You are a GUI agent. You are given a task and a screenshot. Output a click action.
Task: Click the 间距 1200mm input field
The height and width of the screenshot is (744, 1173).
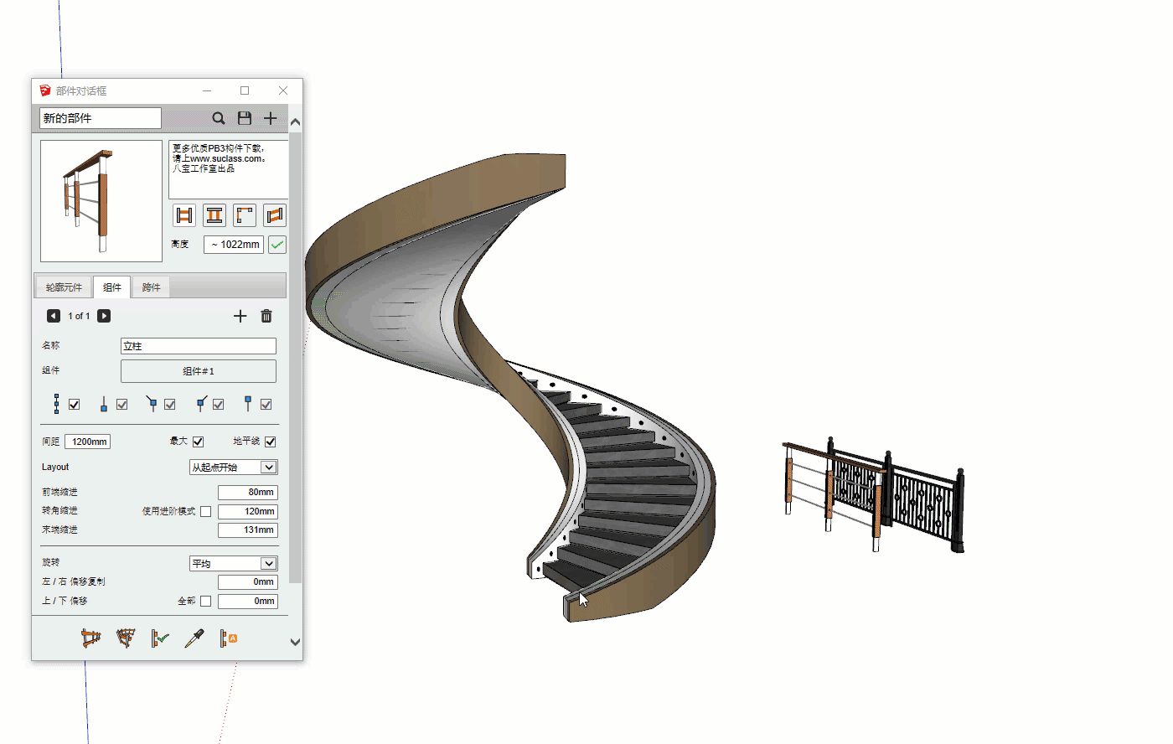coord(89,442)
